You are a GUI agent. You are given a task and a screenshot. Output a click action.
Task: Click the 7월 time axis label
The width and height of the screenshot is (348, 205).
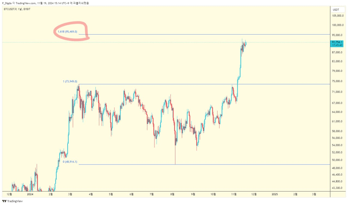152,194
